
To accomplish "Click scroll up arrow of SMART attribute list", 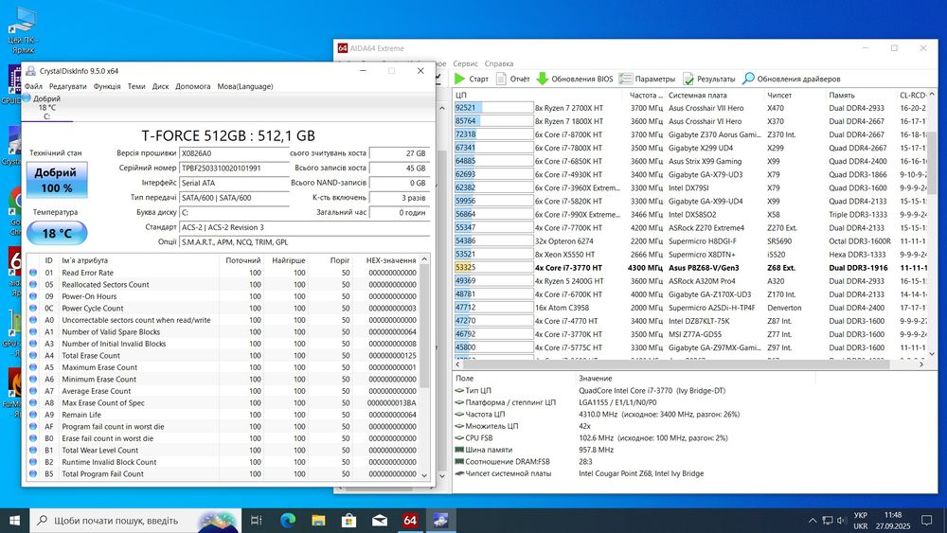I will click(424, 259).
